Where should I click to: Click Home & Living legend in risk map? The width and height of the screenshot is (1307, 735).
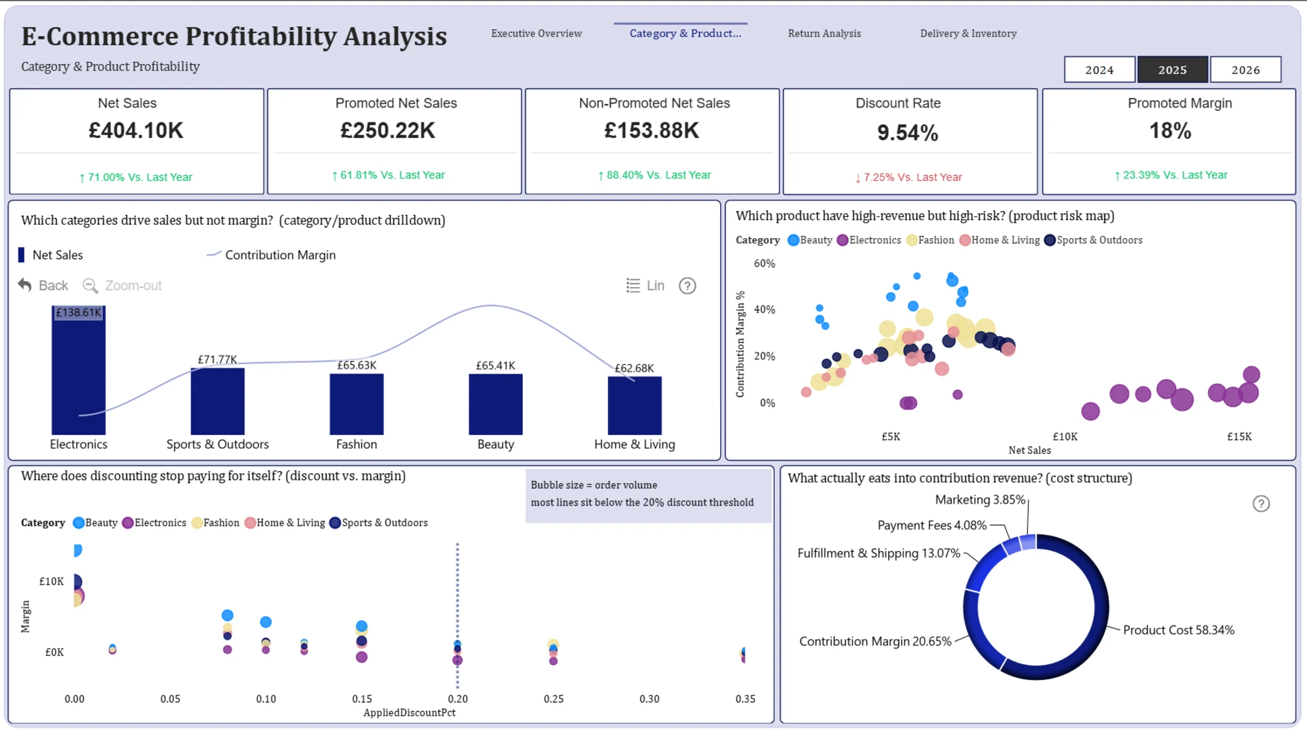[999, 240]
